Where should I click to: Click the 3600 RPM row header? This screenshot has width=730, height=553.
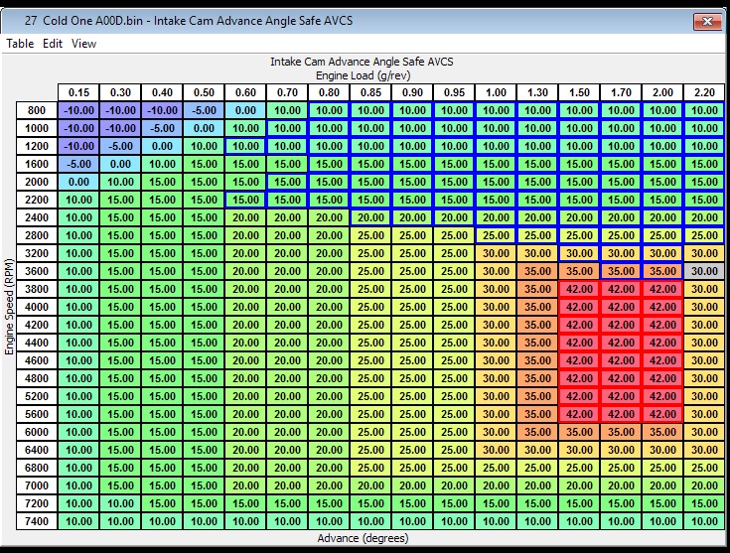tap(37, 270)
